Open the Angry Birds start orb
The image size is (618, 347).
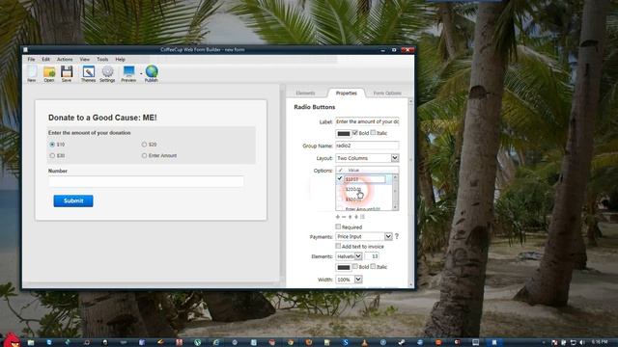[12, 340]
